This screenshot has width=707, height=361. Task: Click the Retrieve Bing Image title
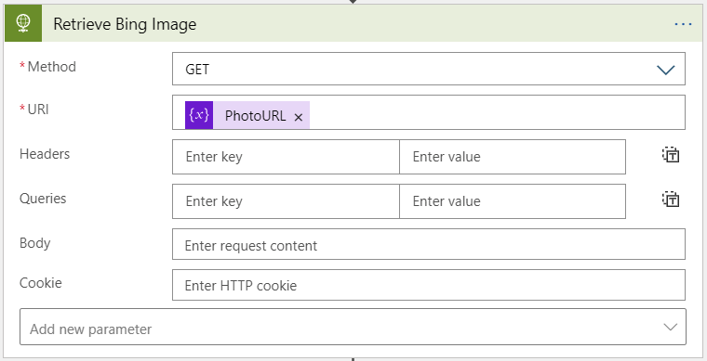pyautogui.click(x=125, y=24)
